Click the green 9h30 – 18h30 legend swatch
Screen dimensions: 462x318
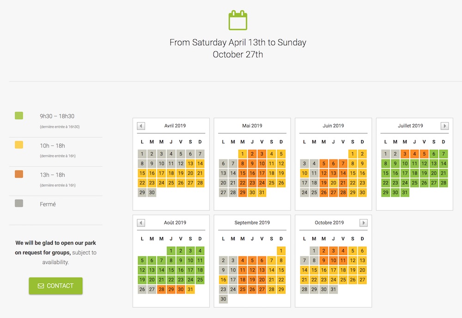[x=19, y=116]
